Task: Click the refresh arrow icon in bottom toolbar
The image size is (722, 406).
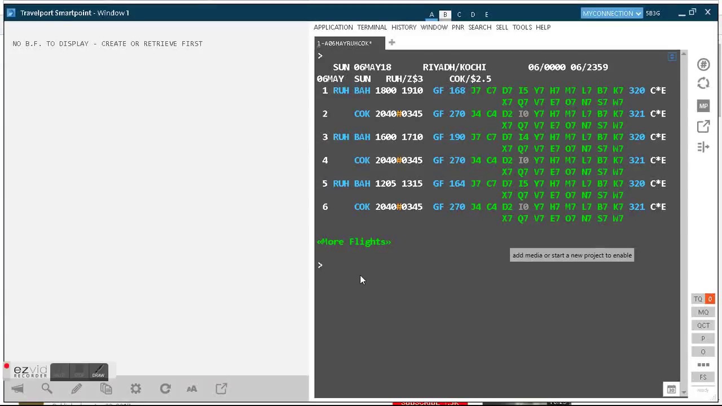Action: [x=165, y=389]
